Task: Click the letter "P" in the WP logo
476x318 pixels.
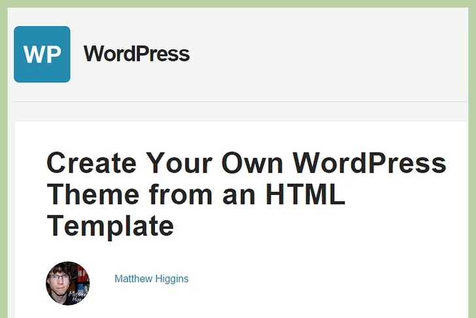Action: click(x=53, y=55)
